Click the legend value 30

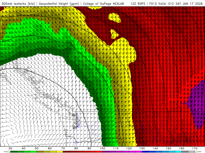10,148
